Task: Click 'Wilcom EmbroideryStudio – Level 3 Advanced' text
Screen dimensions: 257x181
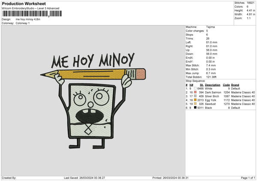Action: point(30,9)
